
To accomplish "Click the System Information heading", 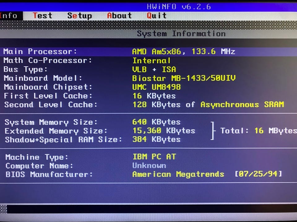I will click(181, 34).
